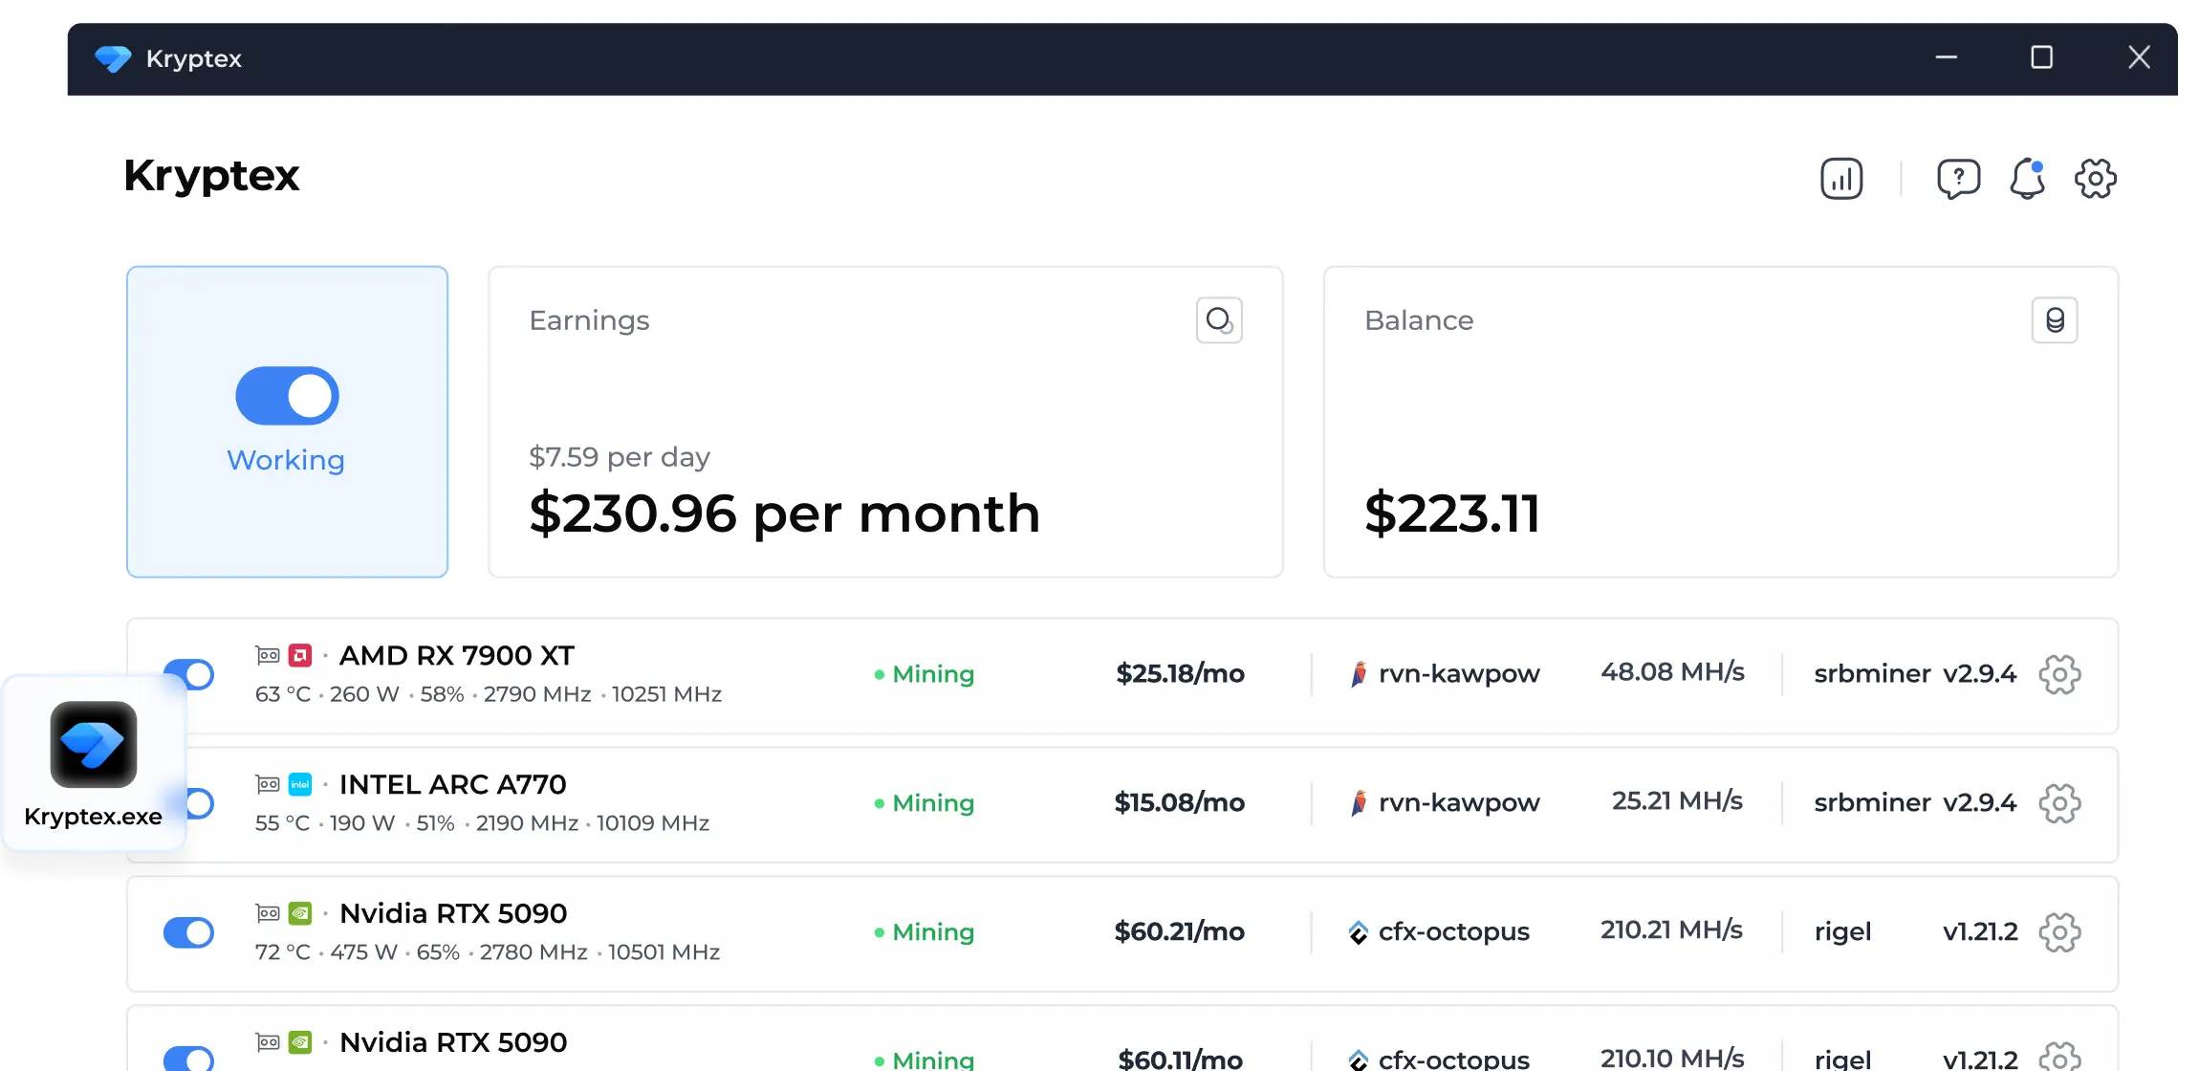Click the Mining status on AMD row
The width and height of the screenshot is (2199, 1071).
pyautogui.click(x=925, y=674)
